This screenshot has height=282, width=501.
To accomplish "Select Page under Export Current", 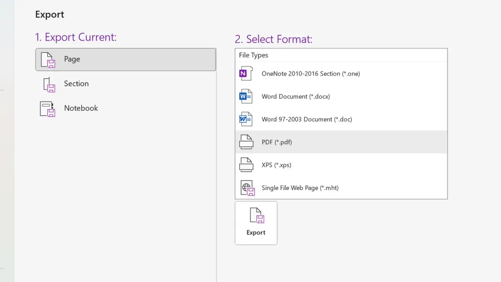I will 126,59.
